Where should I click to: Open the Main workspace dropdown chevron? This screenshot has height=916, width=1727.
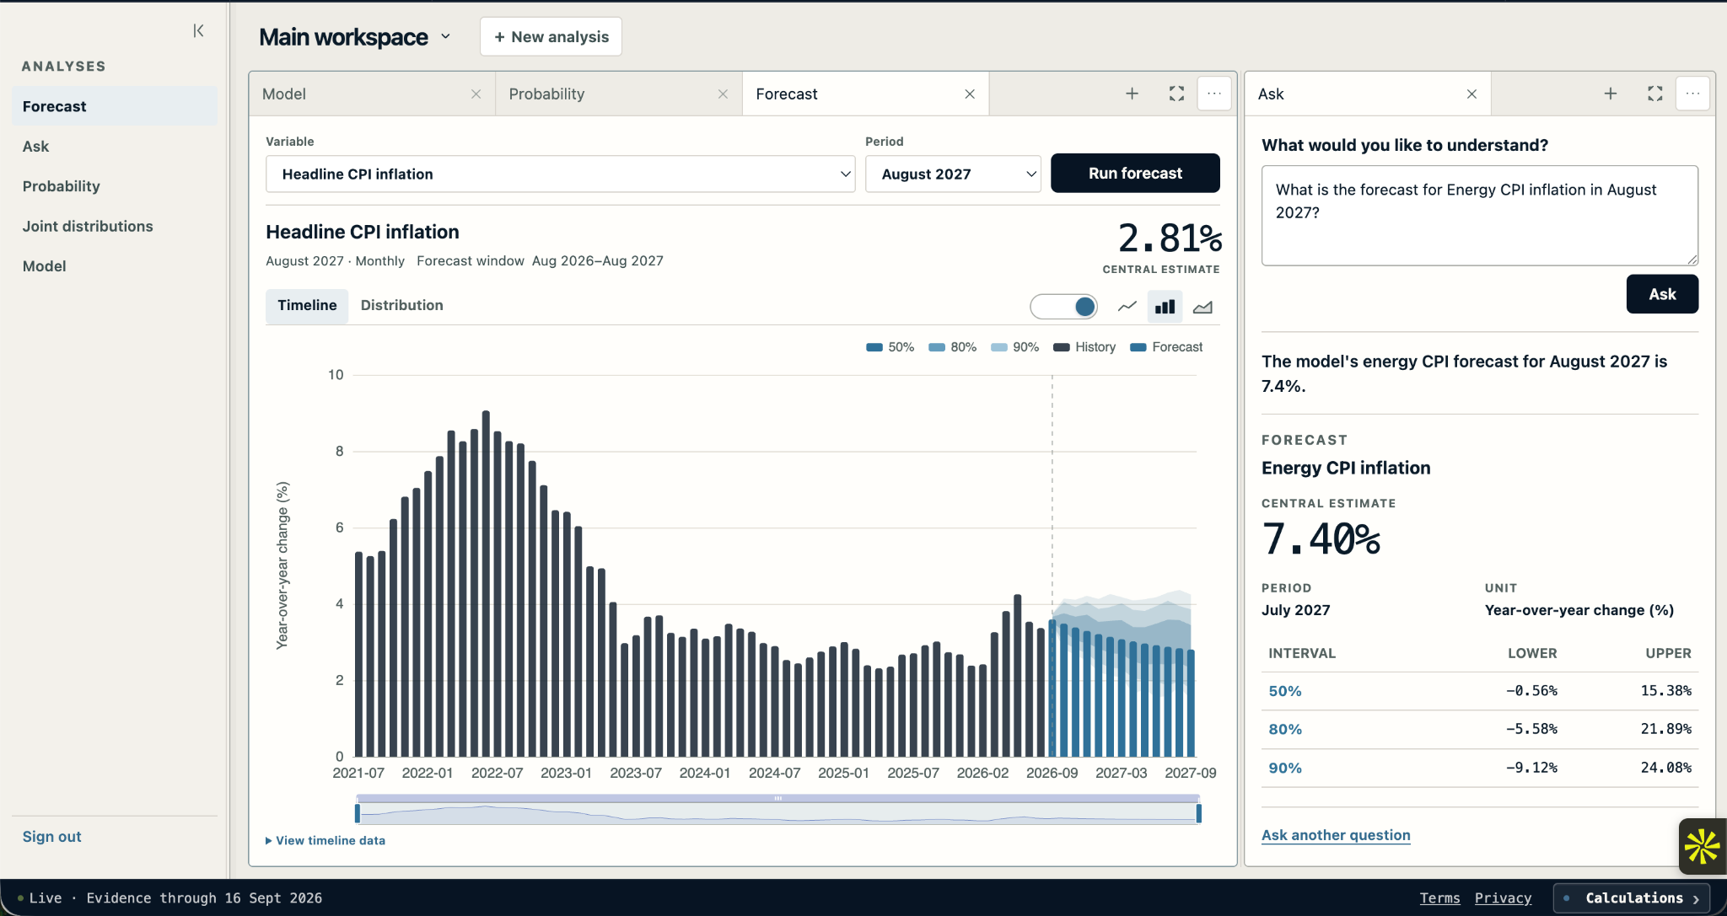(x=445, y=37)
